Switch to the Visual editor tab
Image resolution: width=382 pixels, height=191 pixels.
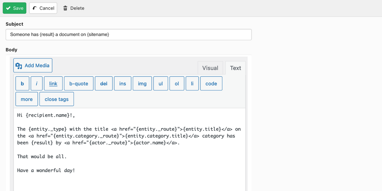pyautogui.click(x=210, y=68)
